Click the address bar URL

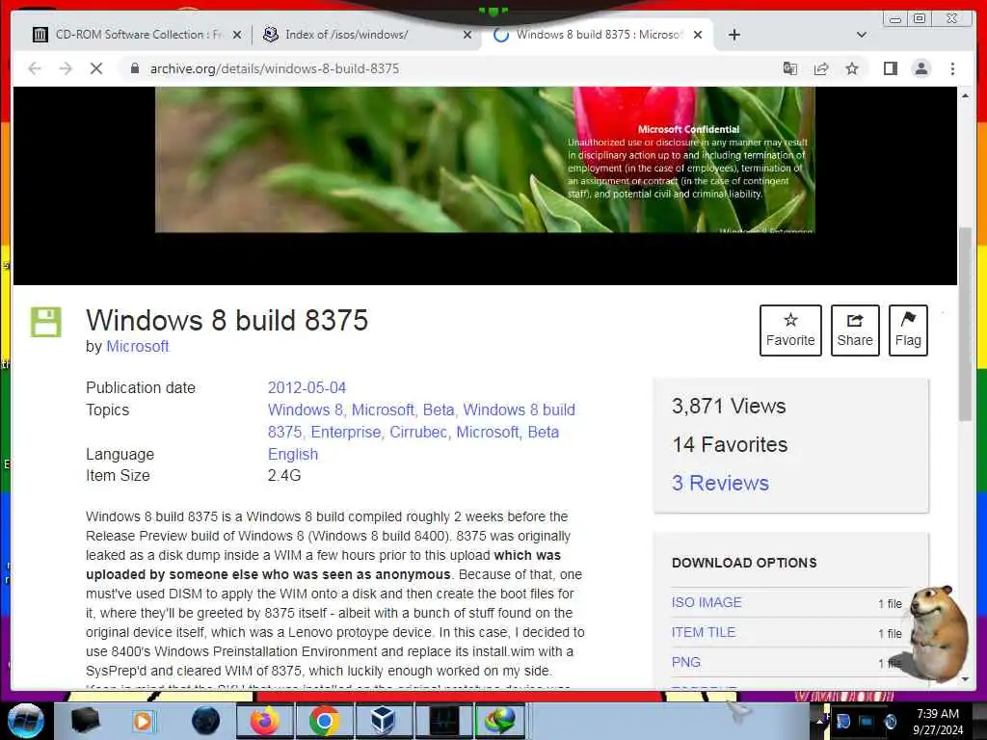click(x=274, y=68)
